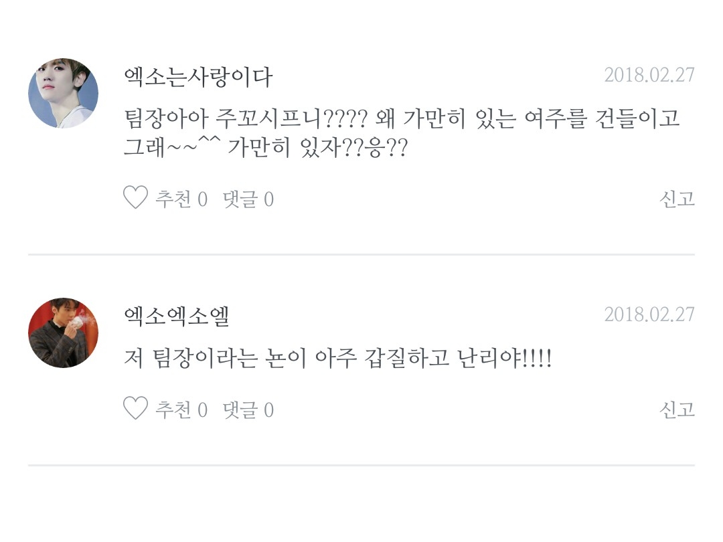Click 추천 0 under 엑소는사랑이다's comment
The height and width of the screenshot is (542, 723).
pos(181,199)
